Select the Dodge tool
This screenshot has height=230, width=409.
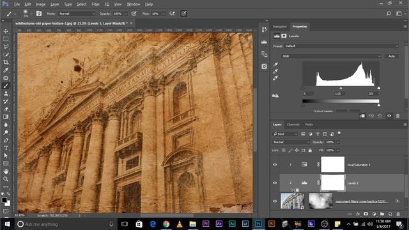coord(6,132)
